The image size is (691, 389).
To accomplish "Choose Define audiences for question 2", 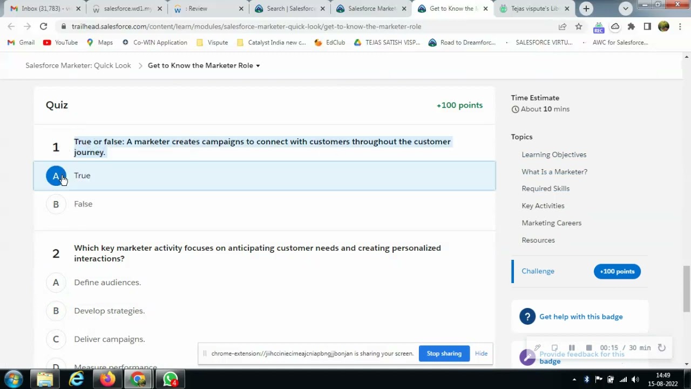I will coord(265,283).
